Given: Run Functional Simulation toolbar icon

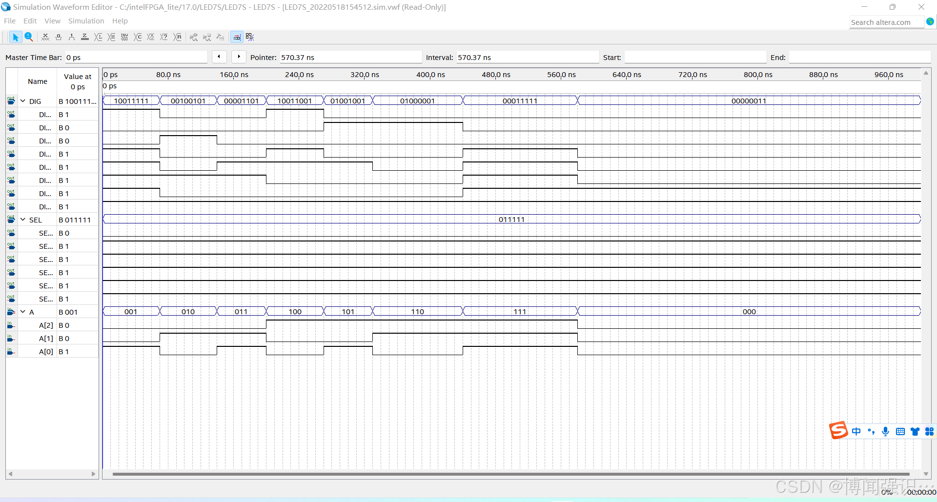Looking at the screenshot, I should point(194,37).
